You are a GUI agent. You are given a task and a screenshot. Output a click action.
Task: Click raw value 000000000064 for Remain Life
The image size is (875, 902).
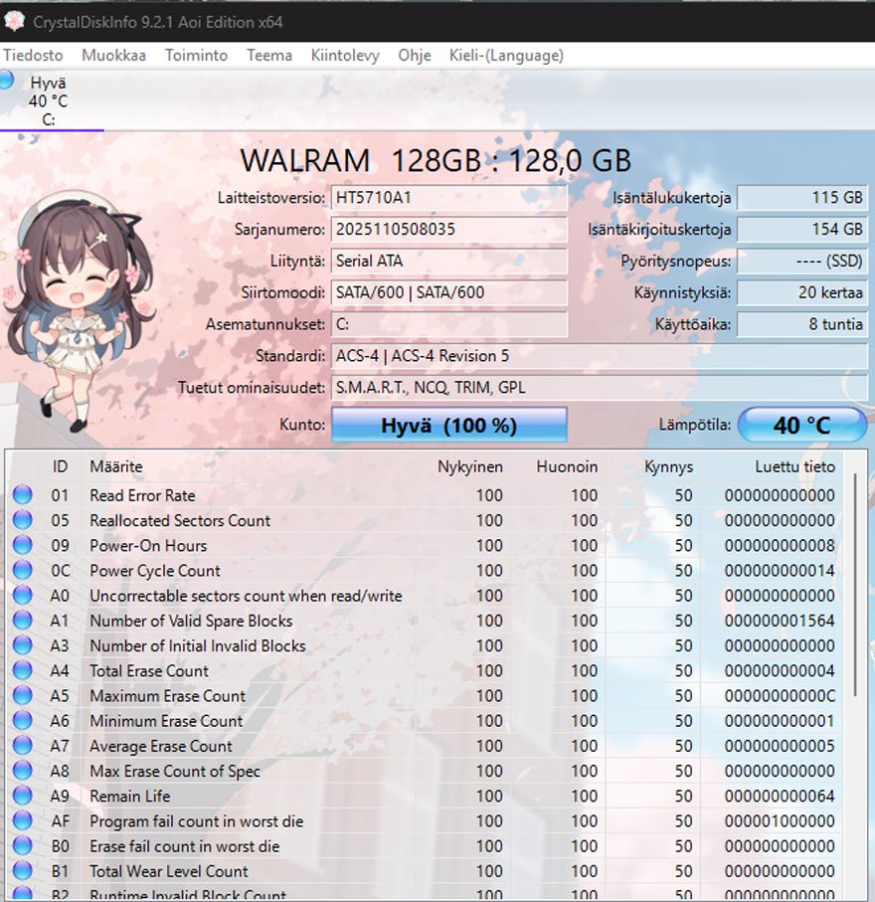[x=780, y=797]
